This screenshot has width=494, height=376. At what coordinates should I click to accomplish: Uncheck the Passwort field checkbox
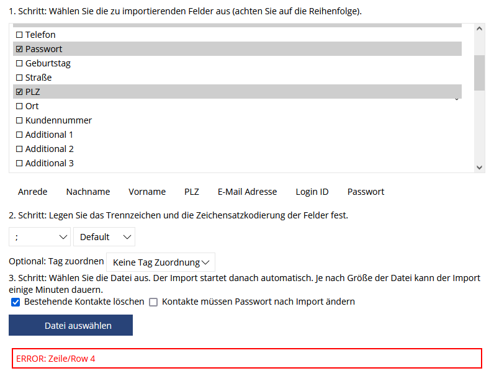pos(19,49)
